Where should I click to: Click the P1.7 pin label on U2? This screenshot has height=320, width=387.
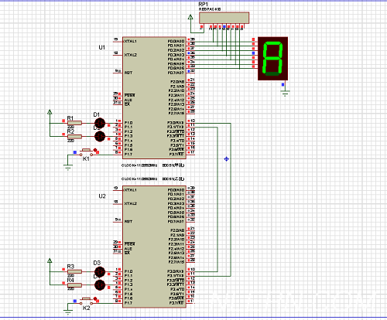click(128, 303)
